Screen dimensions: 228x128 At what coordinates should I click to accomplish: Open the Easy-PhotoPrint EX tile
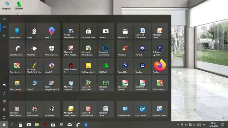click(34, 109)
